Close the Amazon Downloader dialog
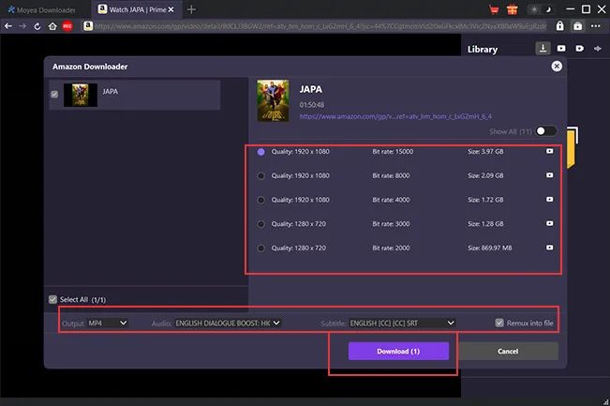 (x=557, y=67)
